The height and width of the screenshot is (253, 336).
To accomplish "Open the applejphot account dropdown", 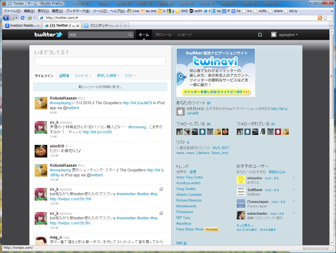I will 285,35.
